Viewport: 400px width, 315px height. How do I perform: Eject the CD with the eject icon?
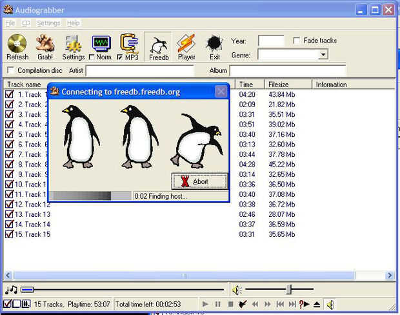pyautogui.click(x=317, y=304)
